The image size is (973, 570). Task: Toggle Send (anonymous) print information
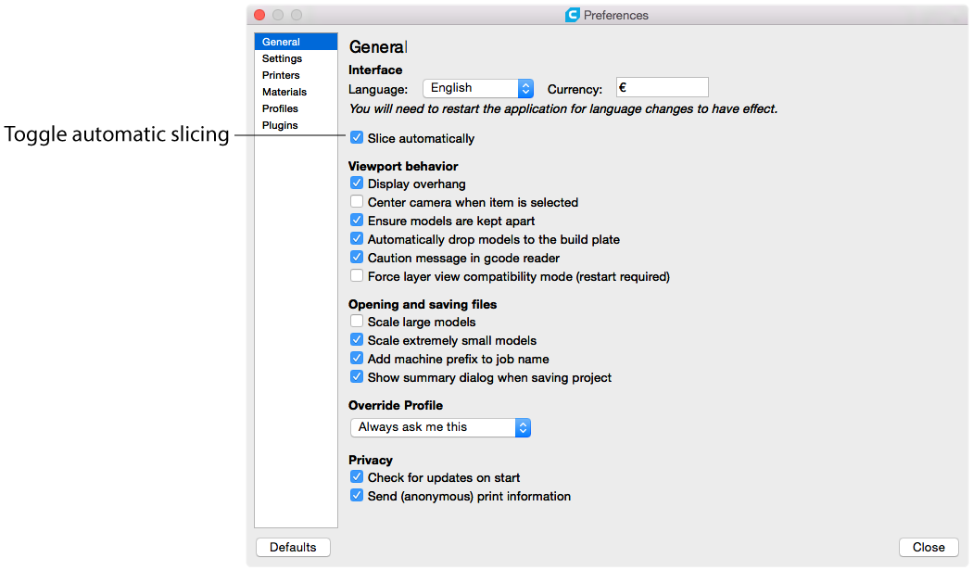(356, 496)
